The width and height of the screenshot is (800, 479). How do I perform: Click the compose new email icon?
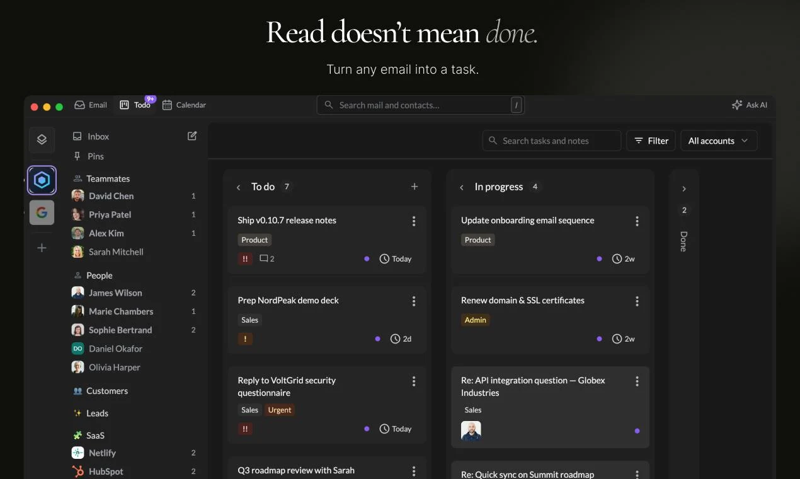pyautogui.click(x=192, y=136)
